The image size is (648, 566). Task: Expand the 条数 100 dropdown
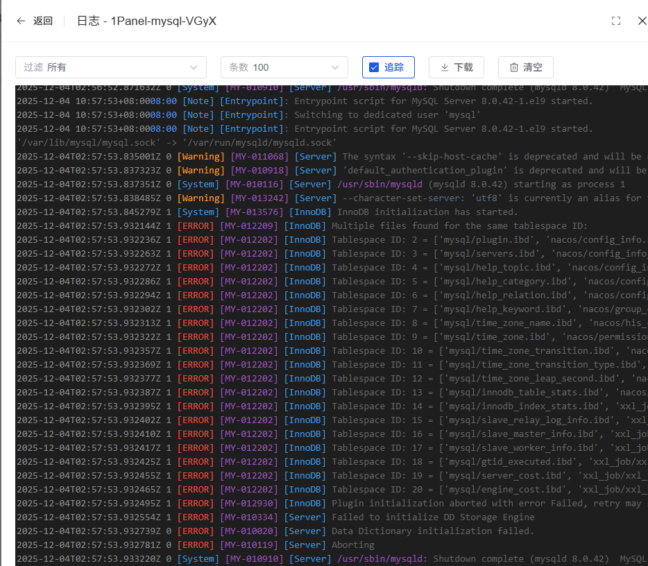tap(284, 67)
